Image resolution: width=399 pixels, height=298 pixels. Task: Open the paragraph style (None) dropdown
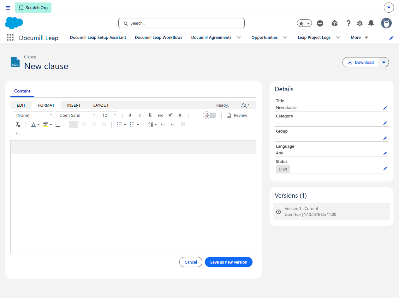pos(33,115)
